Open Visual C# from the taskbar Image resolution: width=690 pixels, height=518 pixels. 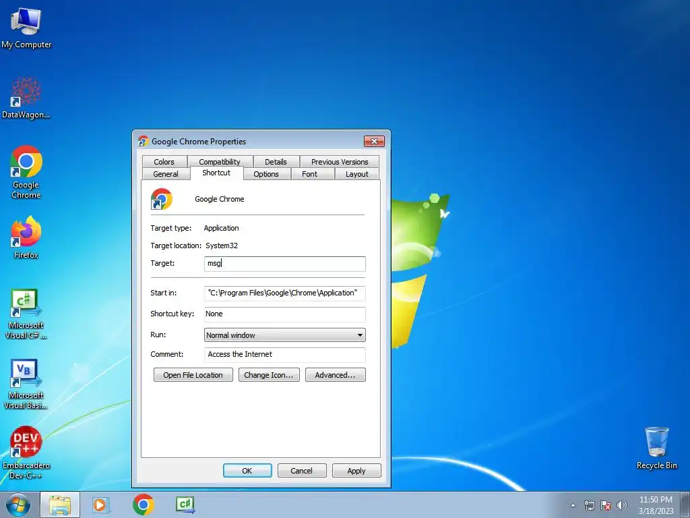(x=185, y=505)
